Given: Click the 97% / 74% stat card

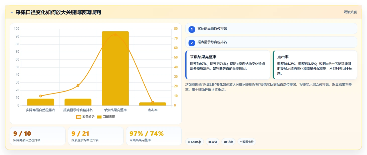Looking at the screenshot, I should click(154, 136).
